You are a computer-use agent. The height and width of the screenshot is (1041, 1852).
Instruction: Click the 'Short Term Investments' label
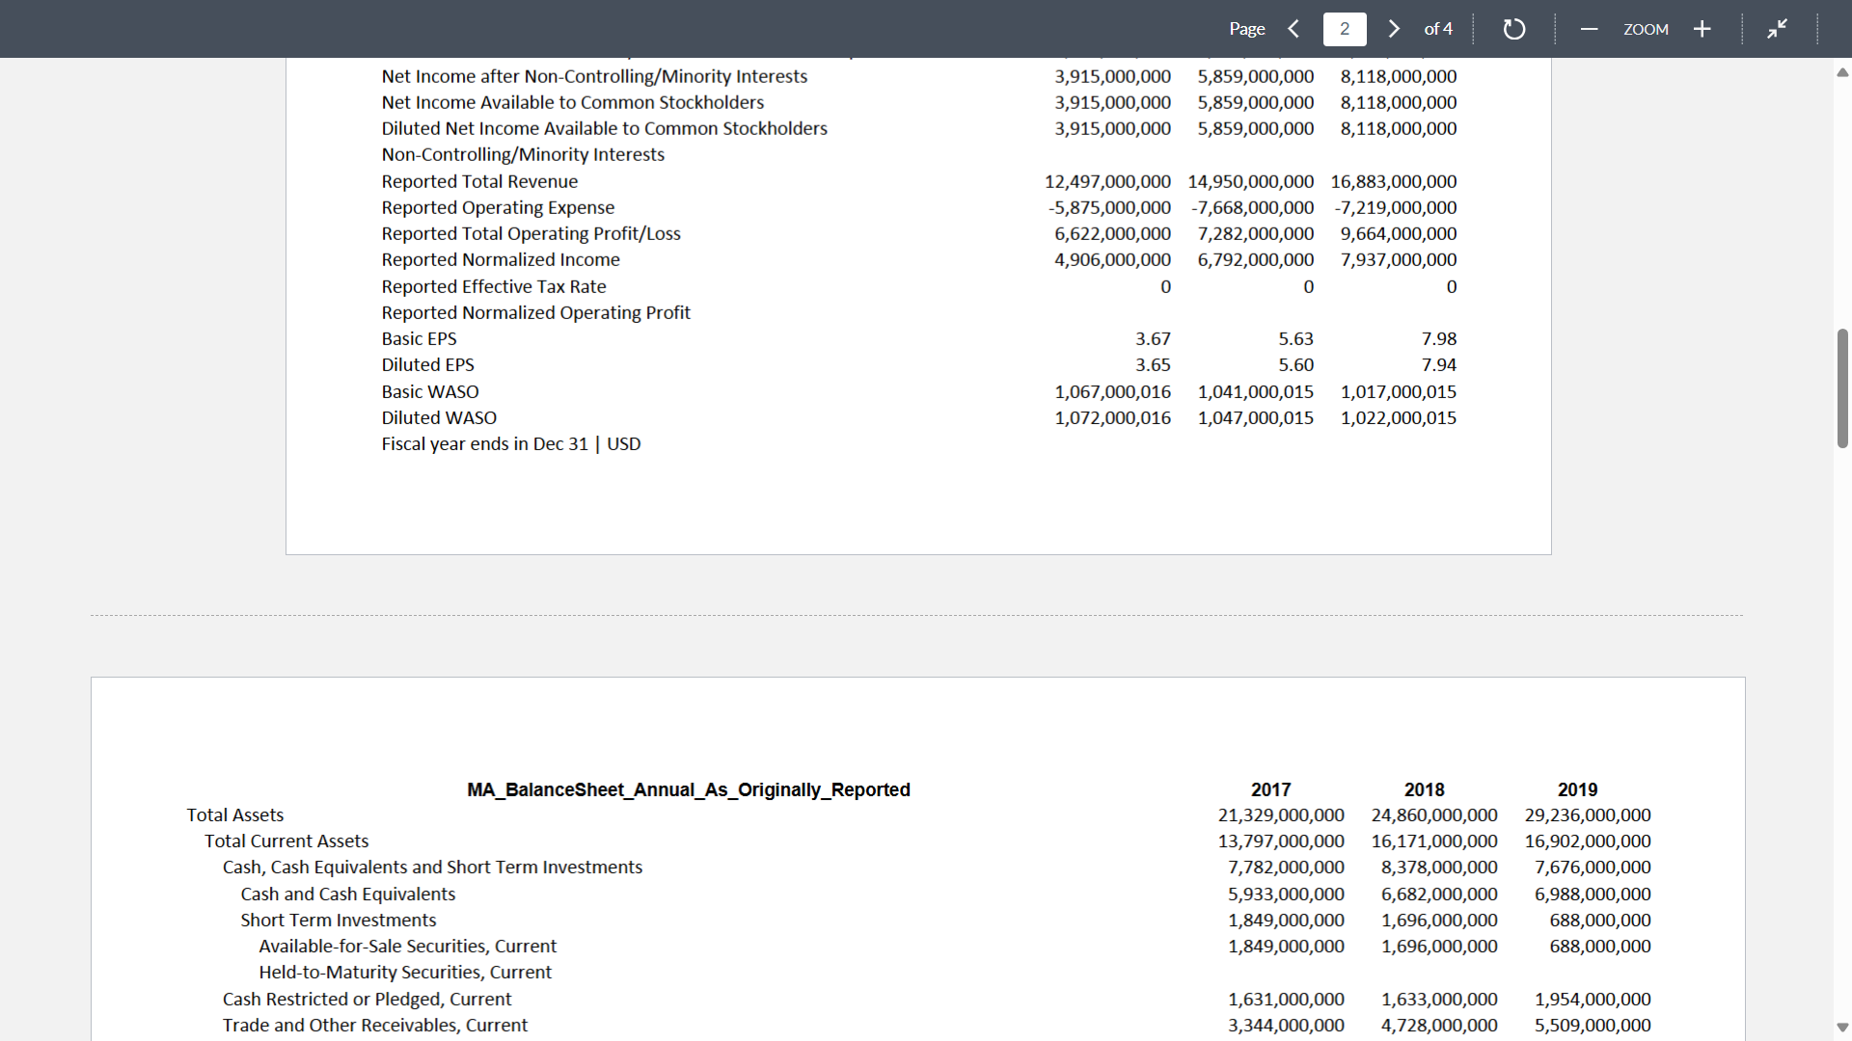(x=339, y=920)
